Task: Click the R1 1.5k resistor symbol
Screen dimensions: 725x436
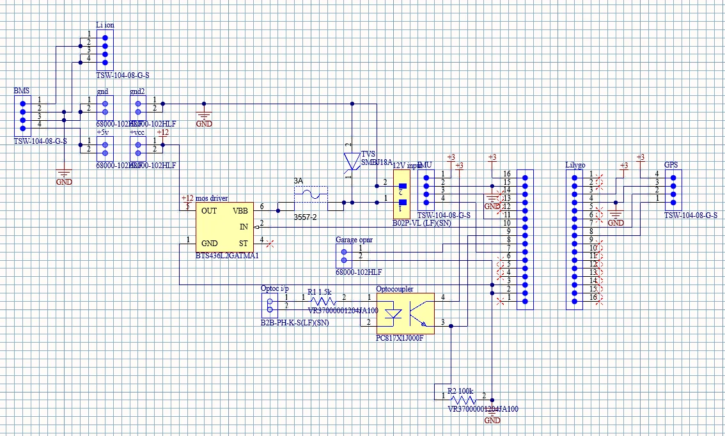Action: pyautogui.click(x=323, y=302)
